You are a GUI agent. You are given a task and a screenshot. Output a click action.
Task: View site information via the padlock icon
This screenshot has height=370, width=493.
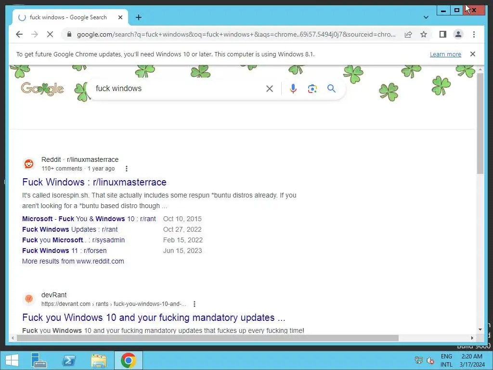pos(69,34)
